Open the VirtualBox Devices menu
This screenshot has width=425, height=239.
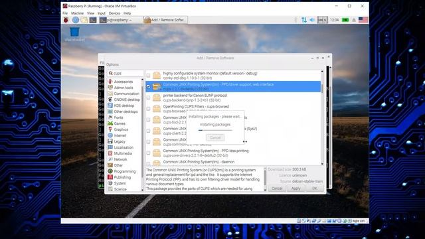click(114, 13)
